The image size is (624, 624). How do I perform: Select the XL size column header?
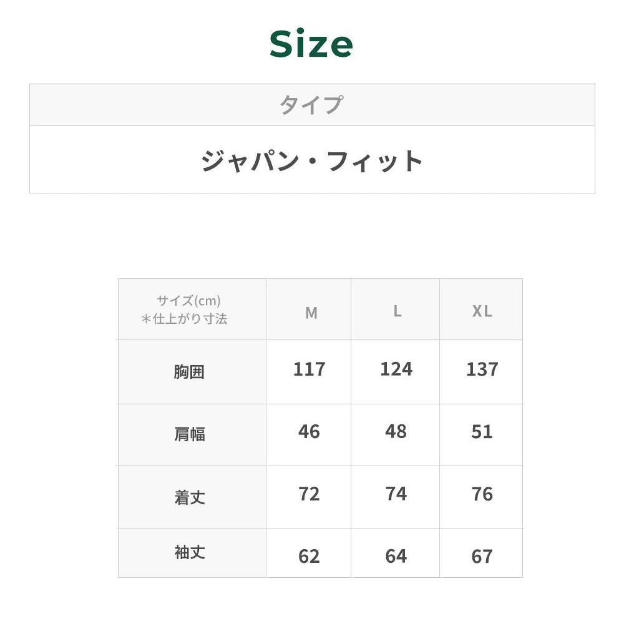click(482, 311)
